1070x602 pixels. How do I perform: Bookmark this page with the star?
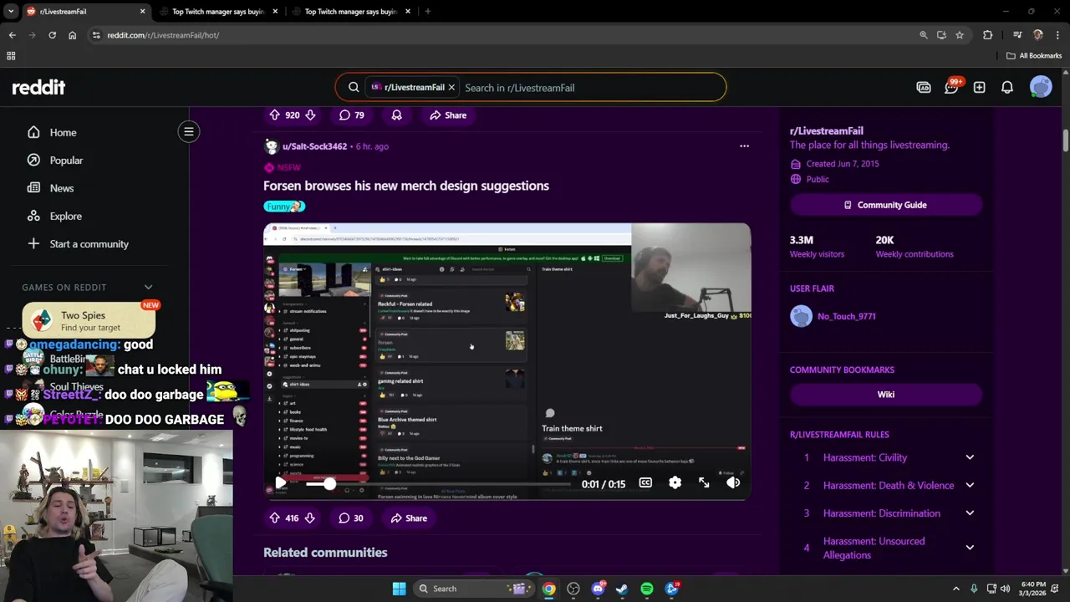pos(960,35)
